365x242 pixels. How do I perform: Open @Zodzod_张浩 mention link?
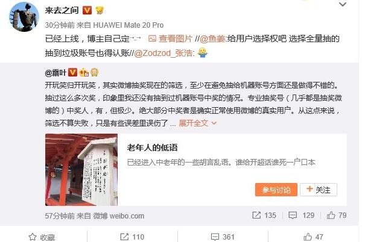(x=163, y=53)
